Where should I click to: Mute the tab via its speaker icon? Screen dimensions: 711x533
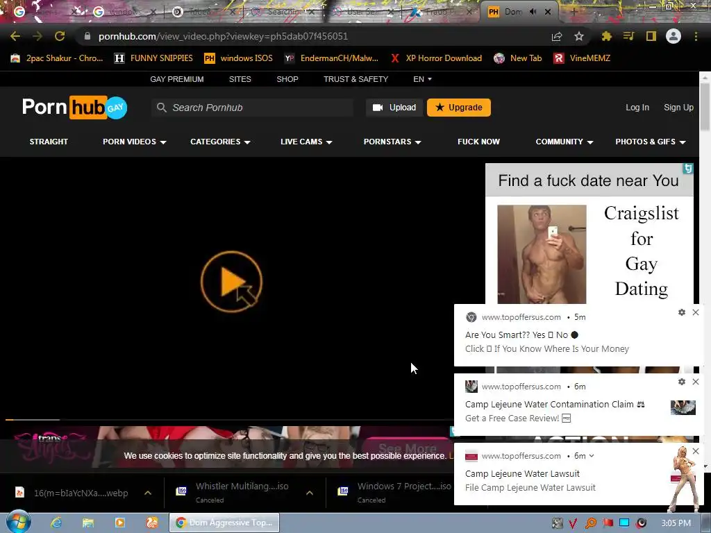(533, 12)
